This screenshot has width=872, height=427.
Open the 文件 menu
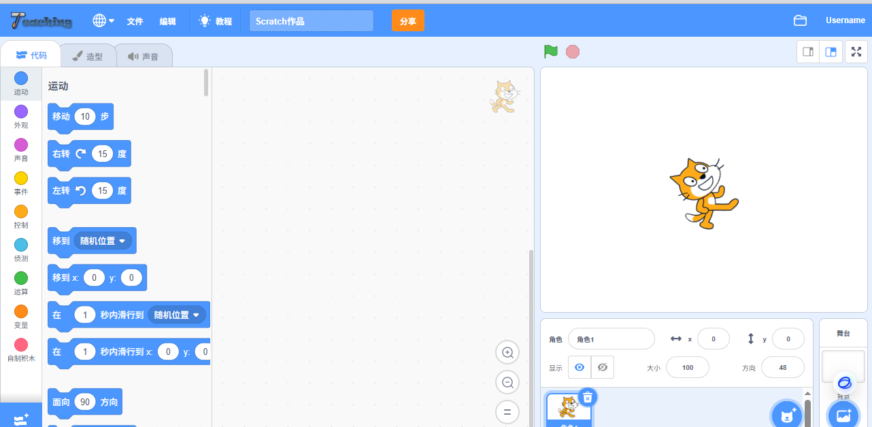[x=135, y=21]
